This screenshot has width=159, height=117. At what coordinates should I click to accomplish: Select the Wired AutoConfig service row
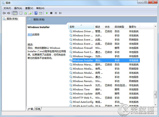point(104,102)
